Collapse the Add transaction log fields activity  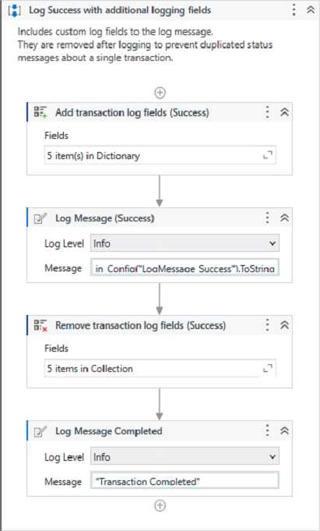(284, 112)
